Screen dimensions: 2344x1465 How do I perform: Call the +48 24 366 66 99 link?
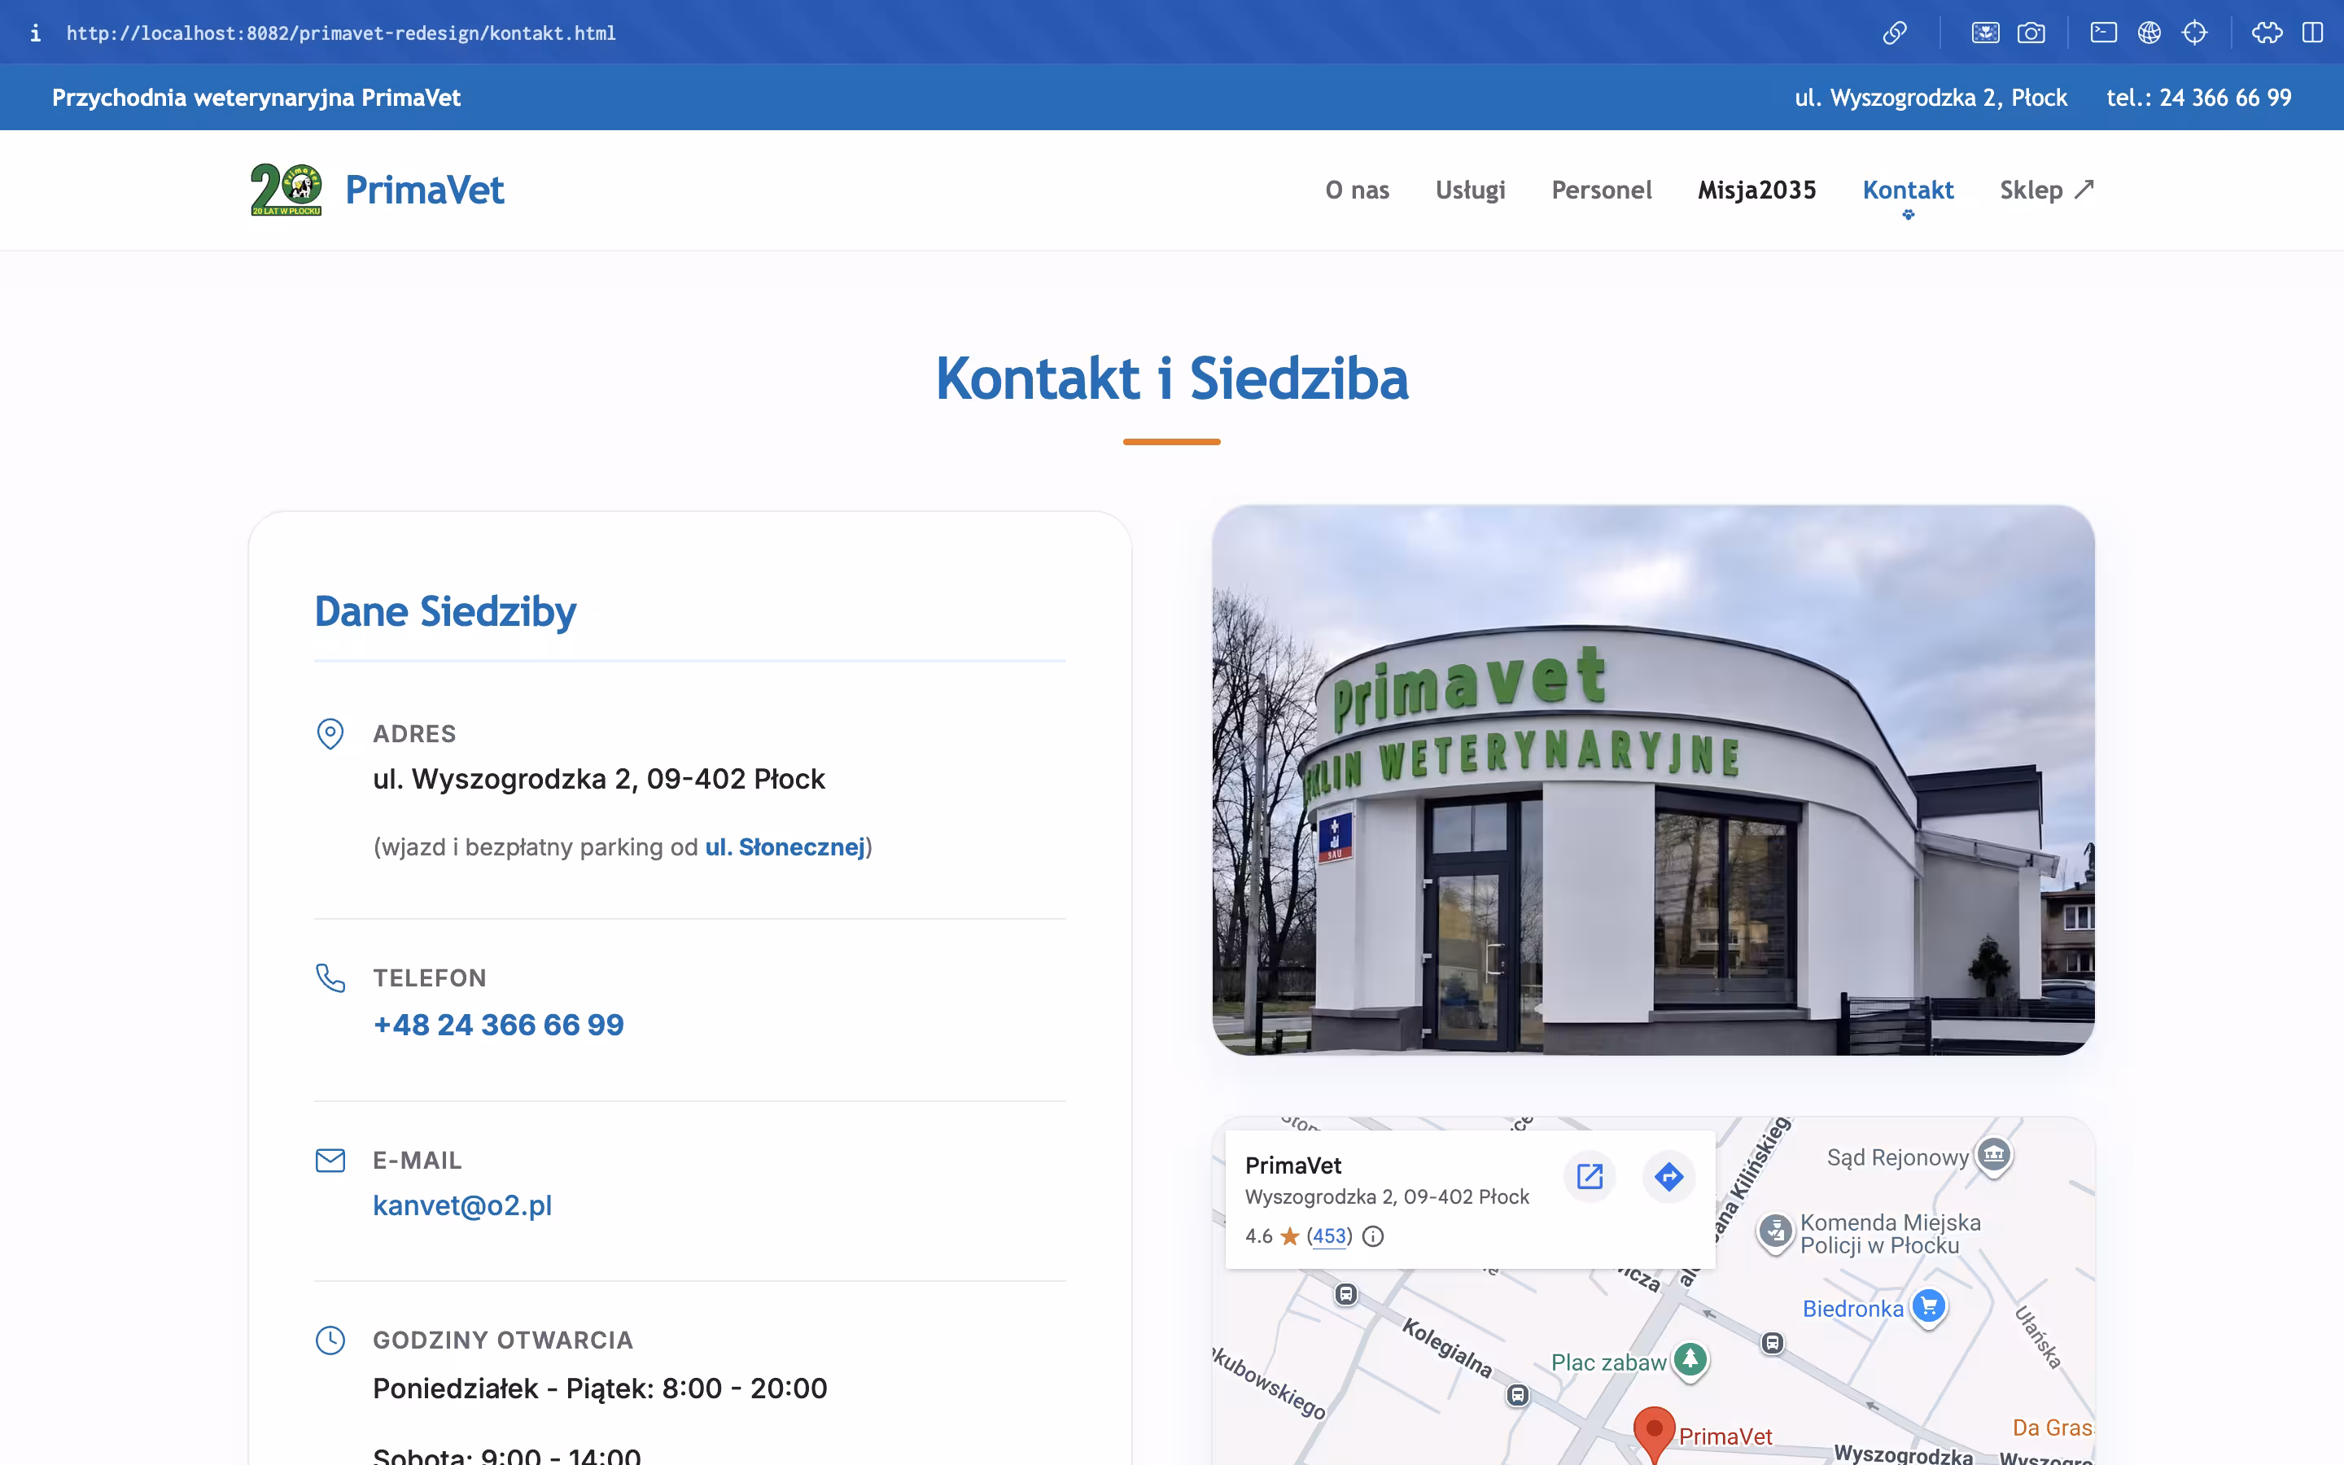tap(498, 1024)
